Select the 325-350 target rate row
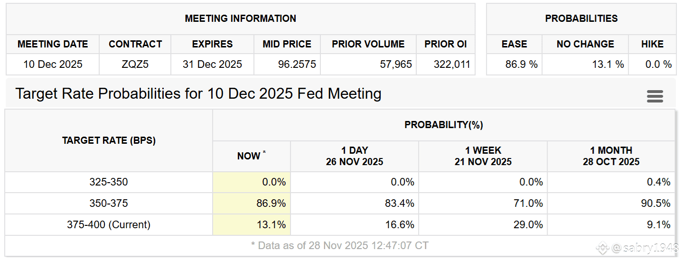The width and height of the screenshot is (683, 260). 109,182
